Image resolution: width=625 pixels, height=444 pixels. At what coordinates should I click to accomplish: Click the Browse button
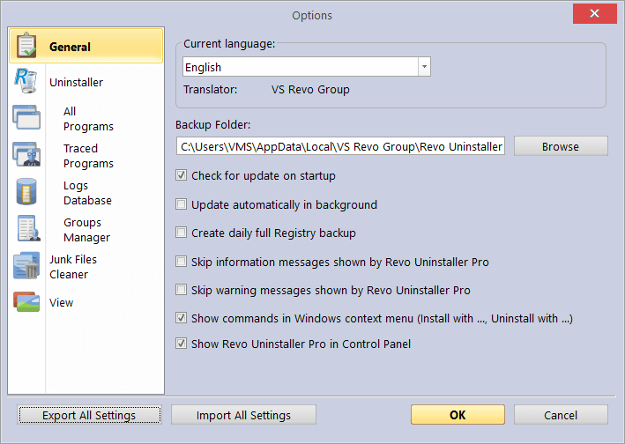point(561,146)
